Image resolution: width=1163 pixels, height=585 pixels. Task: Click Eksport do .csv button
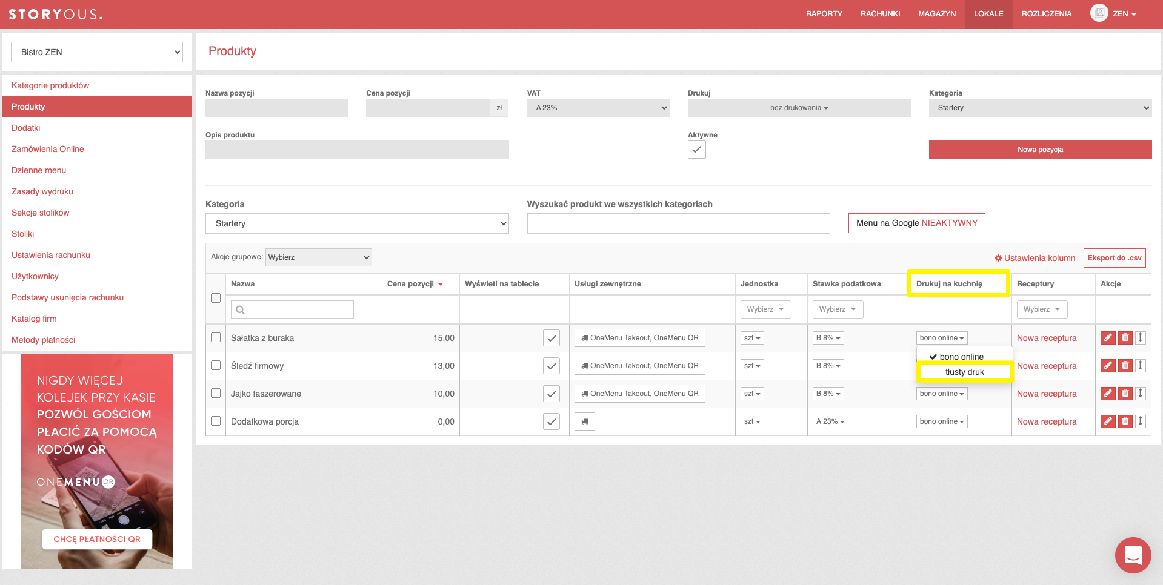[1115, 258]
